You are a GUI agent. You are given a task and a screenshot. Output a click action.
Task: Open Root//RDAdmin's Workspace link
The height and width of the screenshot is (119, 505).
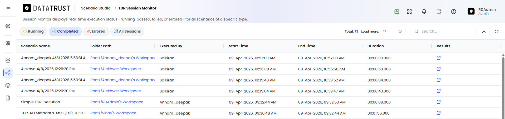(x=117, y=102)
